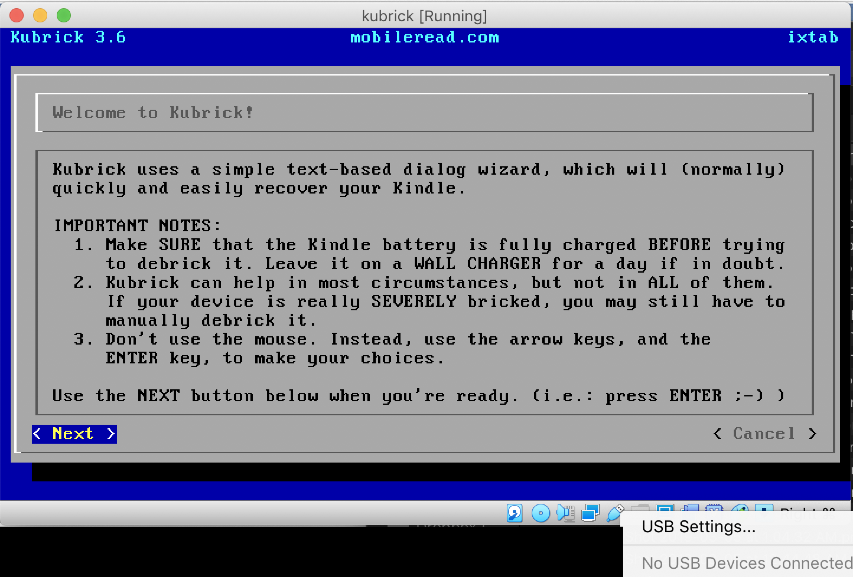
Task: Click the shared folders status icon
Action: [640, 507]
